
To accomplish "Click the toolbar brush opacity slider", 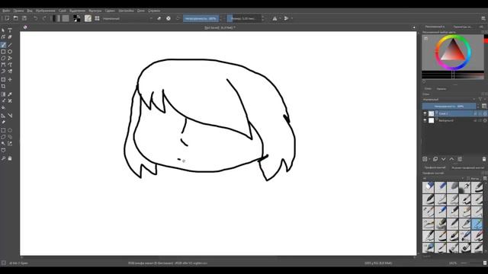I will [x=201, y=18].
